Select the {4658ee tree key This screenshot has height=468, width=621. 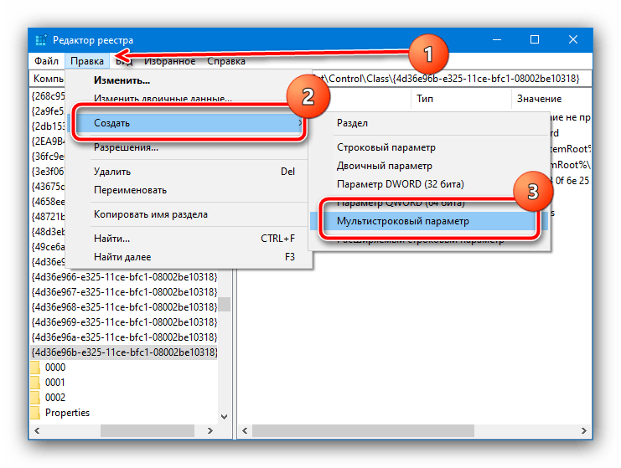tap(48, 202)
